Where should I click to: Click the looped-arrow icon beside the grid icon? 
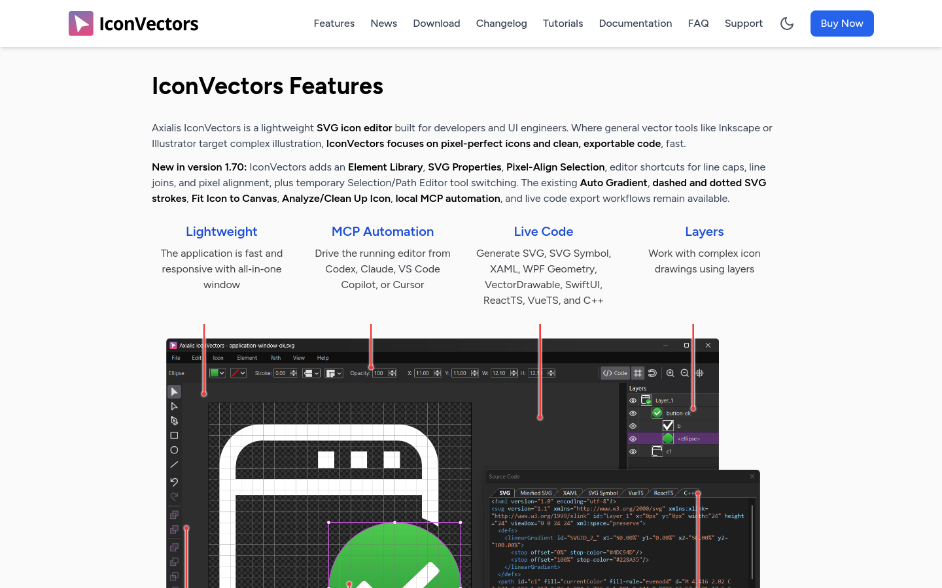pyautogui.click(x=652, y=373)
